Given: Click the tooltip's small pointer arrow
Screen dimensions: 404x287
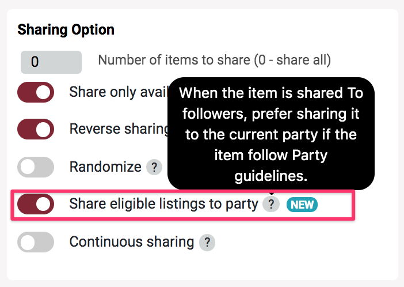Looking at the screenshot, I should coord(271,193).
